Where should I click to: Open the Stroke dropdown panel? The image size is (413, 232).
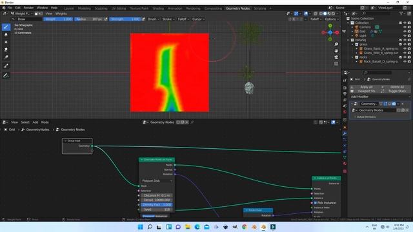click(168, 19)
